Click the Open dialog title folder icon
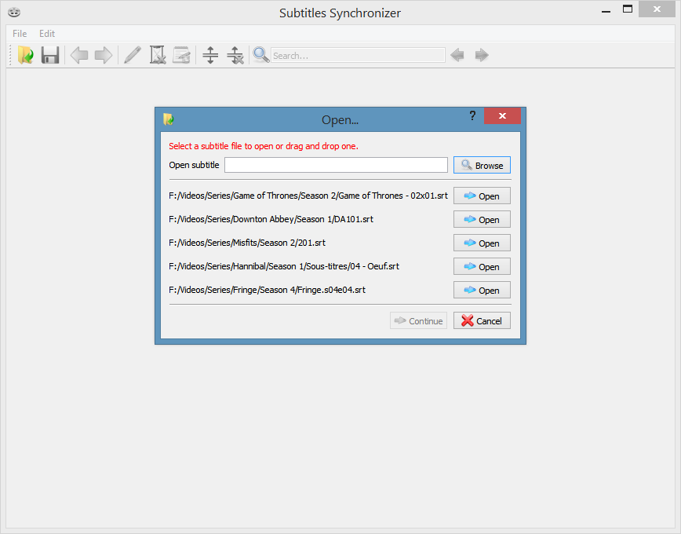Image resolution: width=681 pixels, height=534 pixels. click(169, 119)
